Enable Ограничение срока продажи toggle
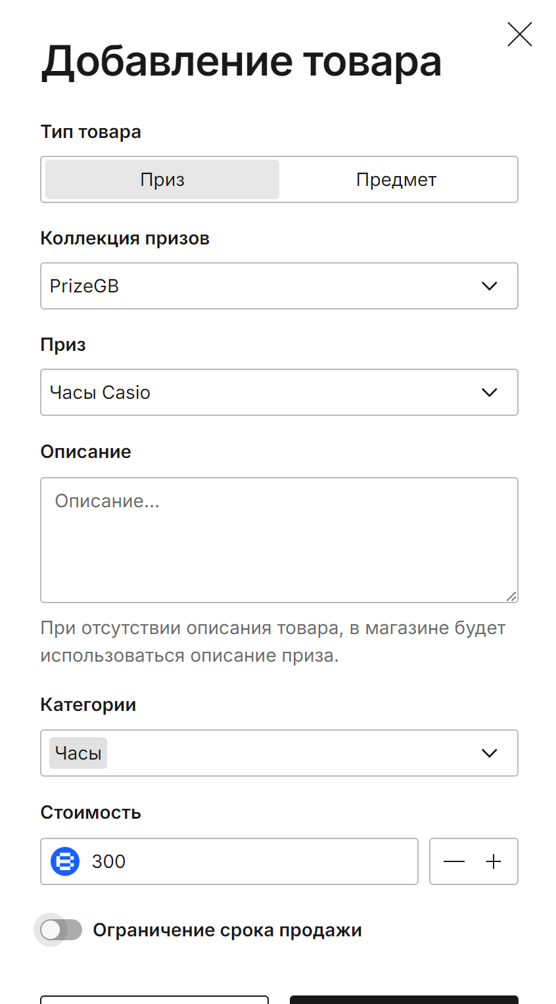The width and height of the screenshot is (556, 1004). (60, 930)
